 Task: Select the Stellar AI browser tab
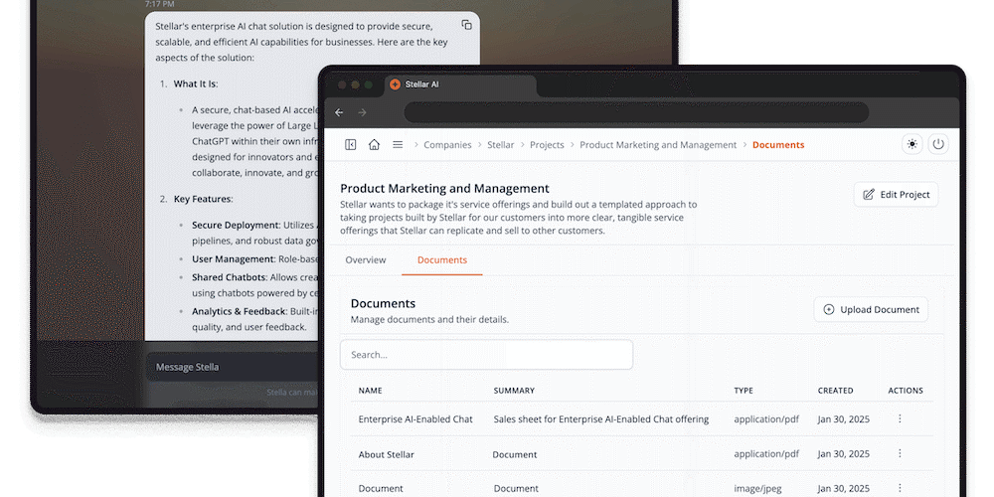click(x=459, y=84)
